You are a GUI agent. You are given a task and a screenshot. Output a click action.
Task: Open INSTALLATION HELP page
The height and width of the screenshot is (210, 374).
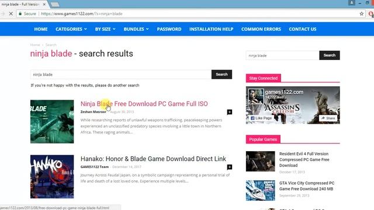[x=212, y=29]
